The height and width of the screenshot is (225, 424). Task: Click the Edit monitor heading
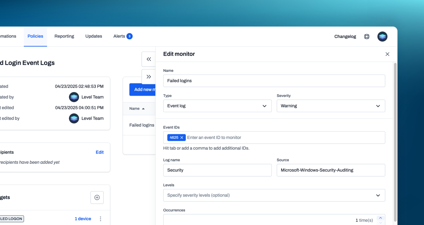point(179,54)
